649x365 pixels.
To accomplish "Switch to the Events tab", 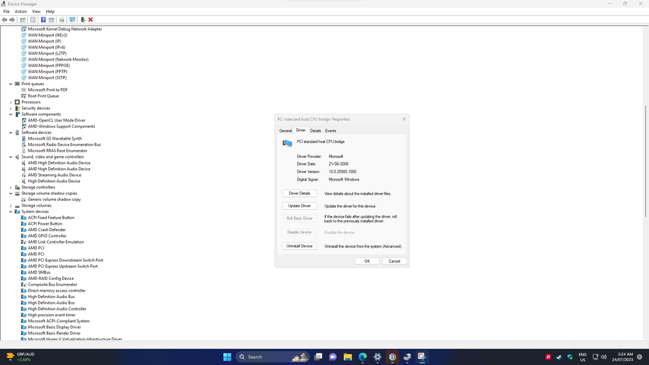I will pos(330,131).
